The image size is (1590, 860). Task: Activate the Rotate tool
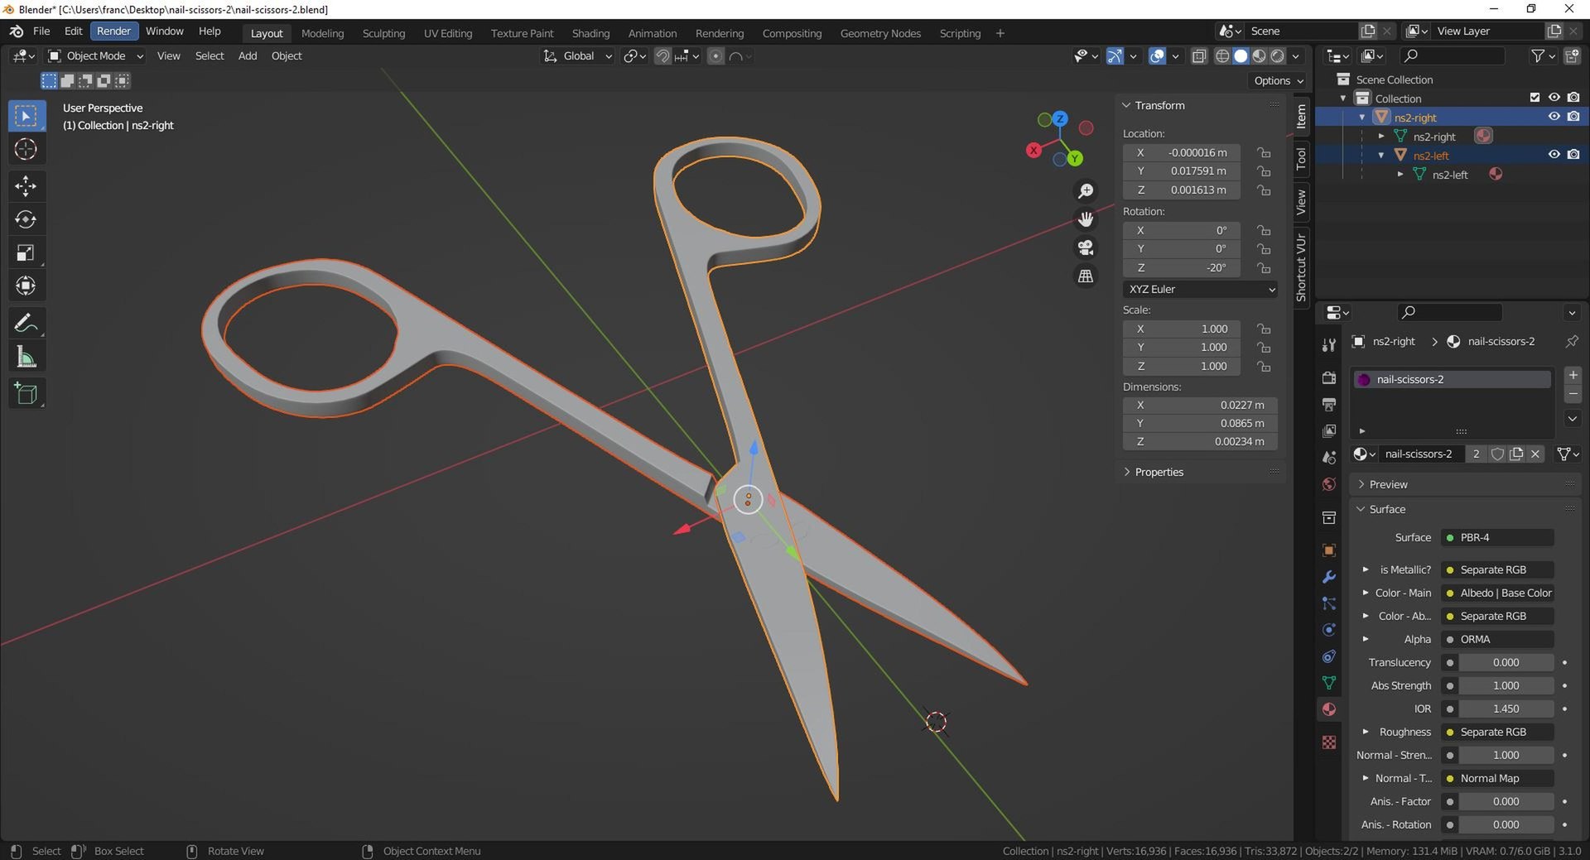coord(26,219)
